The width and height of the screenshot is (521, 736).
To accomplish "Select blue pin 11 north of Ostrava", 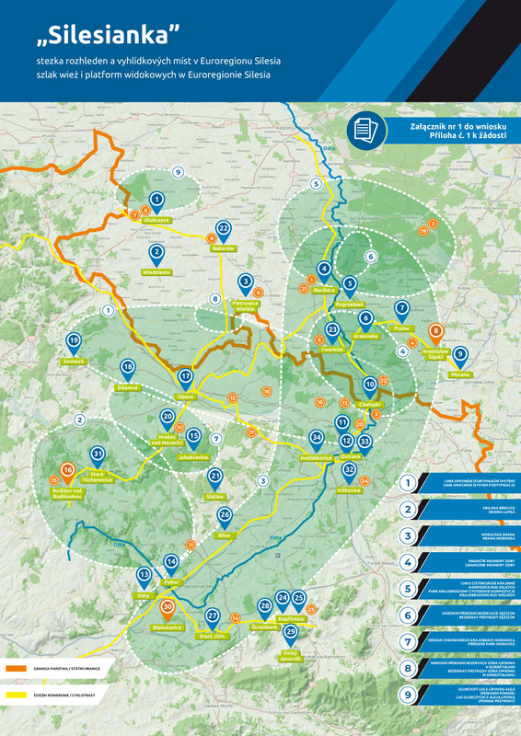I will 342,426.
